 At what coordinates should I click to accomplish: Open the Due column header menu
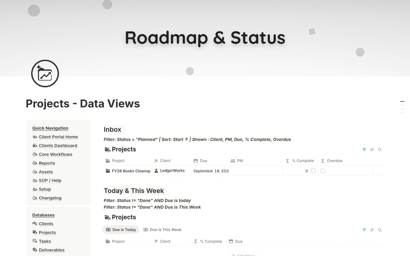point(203,161)
